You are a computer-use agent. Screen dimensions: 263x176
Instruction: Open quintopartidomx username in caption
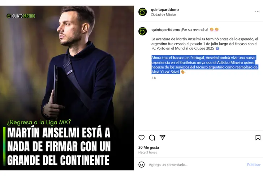tap(165, 30)
